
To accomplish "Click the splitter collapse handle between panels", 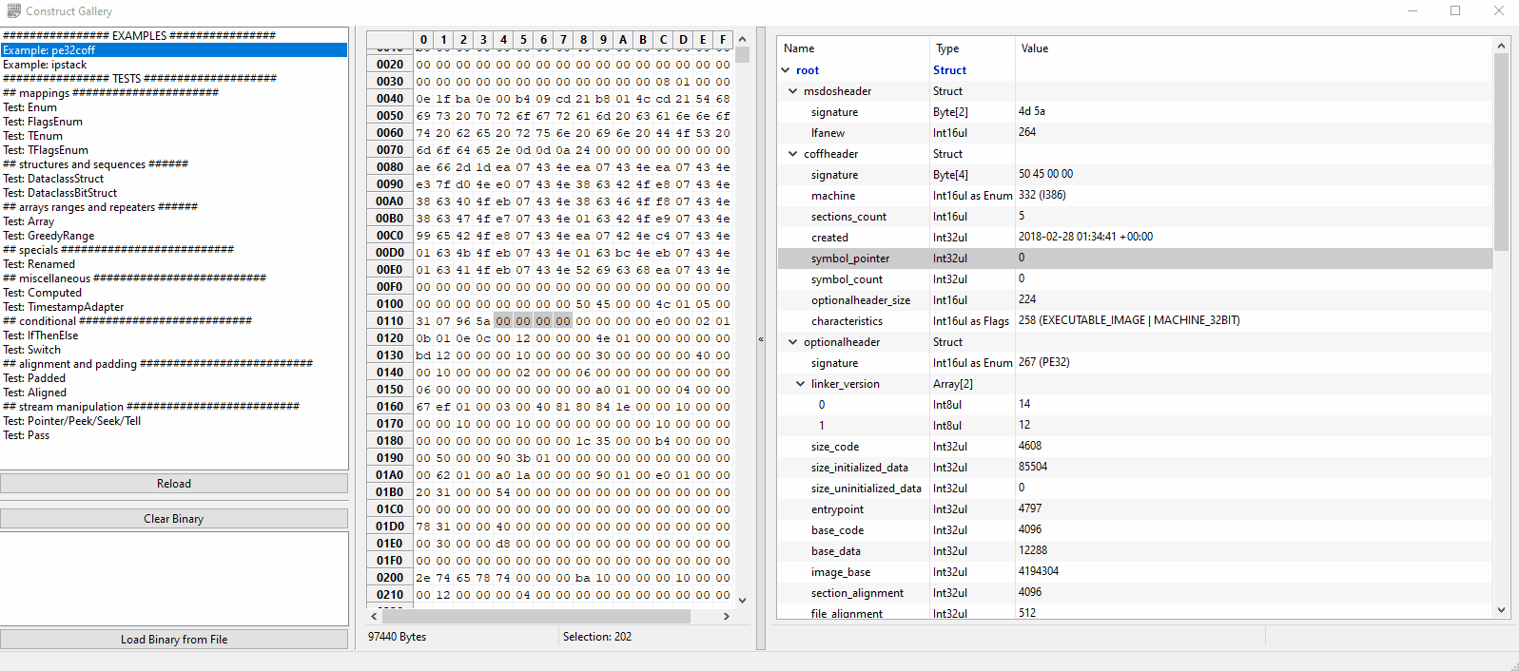I will (x=761, y=339).
